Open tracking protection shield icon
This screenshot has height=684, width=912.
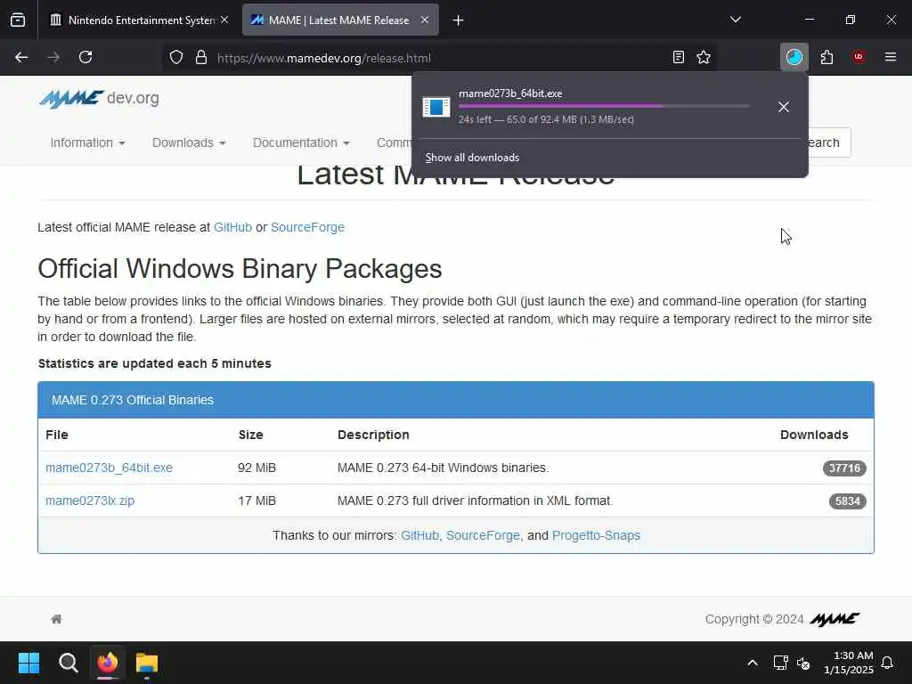pyautogui.click(x=176, y=58)
